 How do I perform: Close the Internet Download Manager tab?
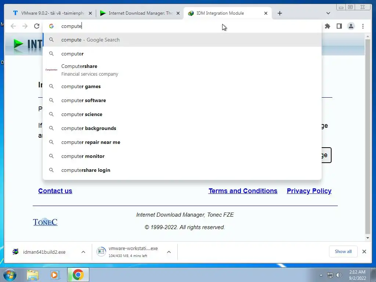coord(178,13)
